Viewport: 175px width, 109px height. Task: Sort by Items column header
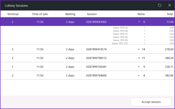139,14
